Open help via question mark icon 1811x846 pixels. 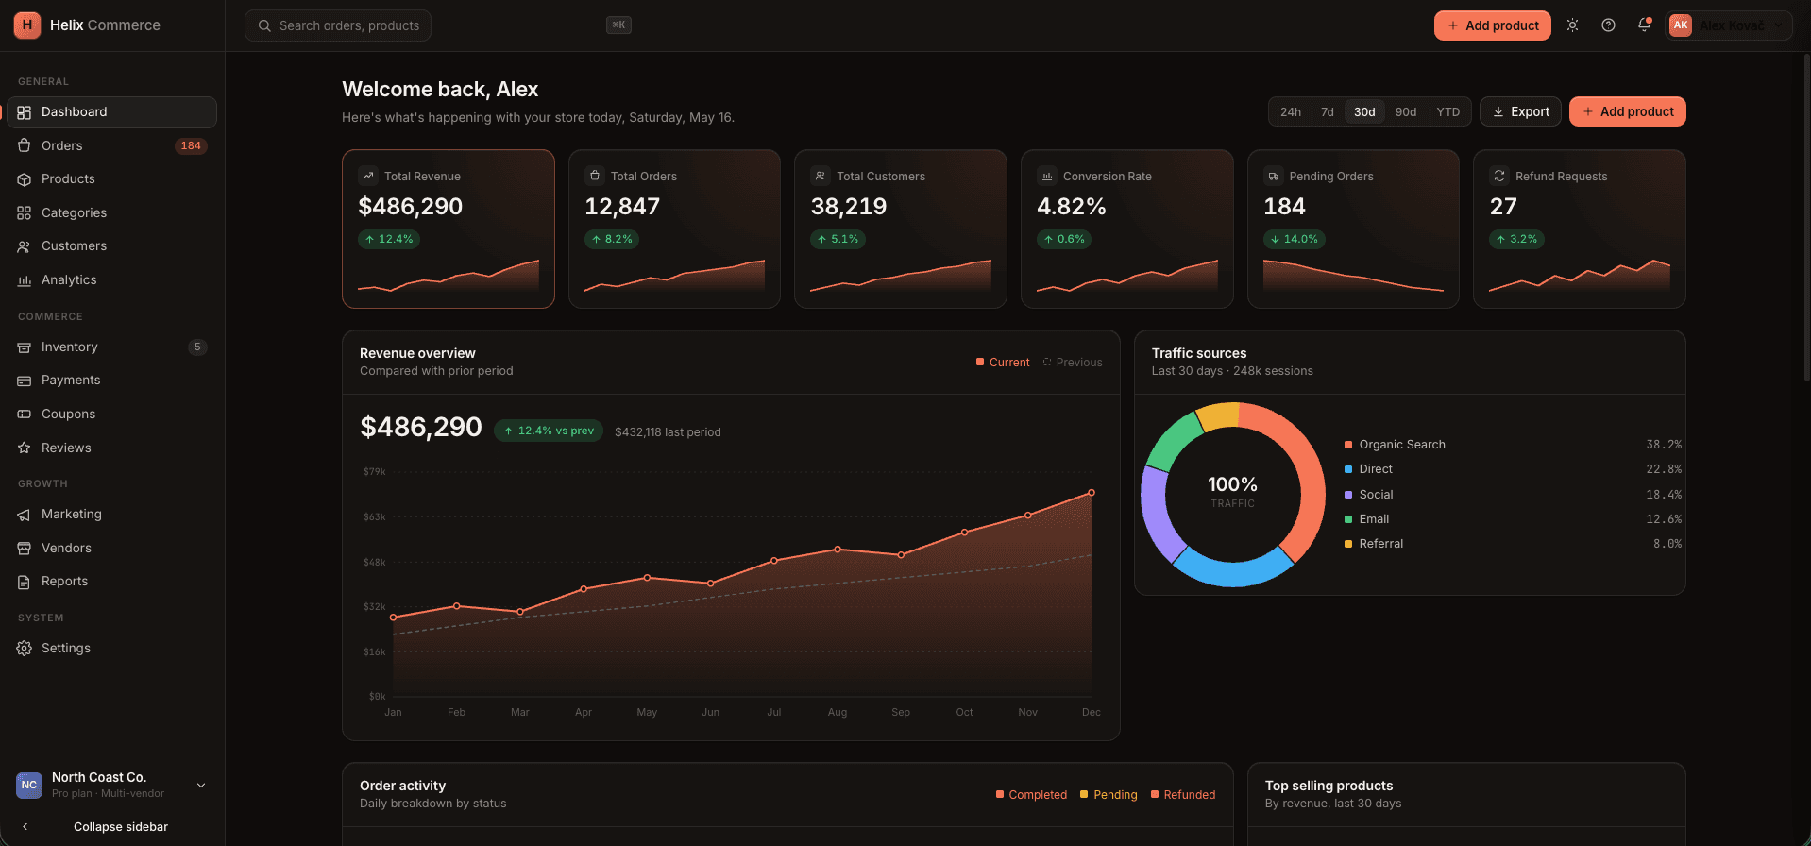click(1608, 25)
